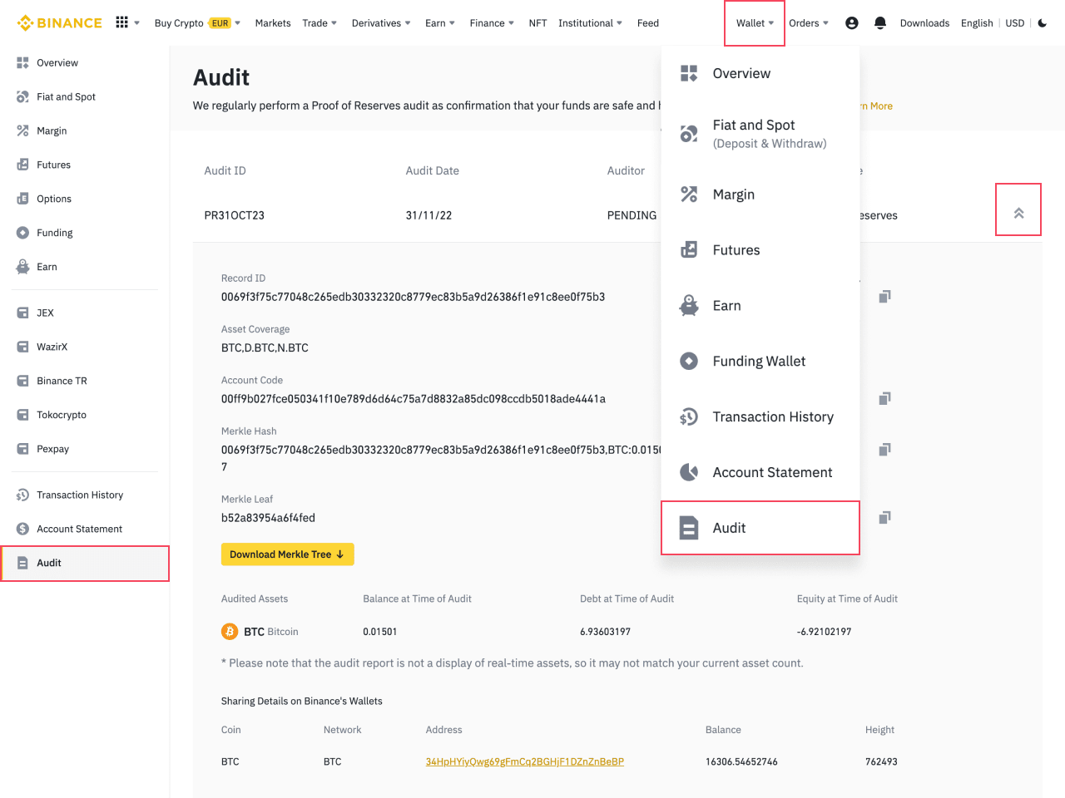Open the Feed page
This screenshot has height=798, width=1065.
tap(648, 23)
